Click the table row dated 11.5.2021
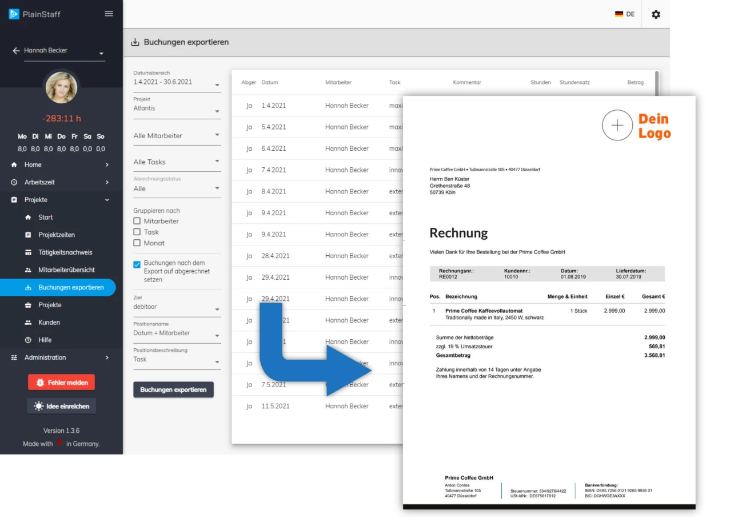734x527 pixels. point(317,407)
